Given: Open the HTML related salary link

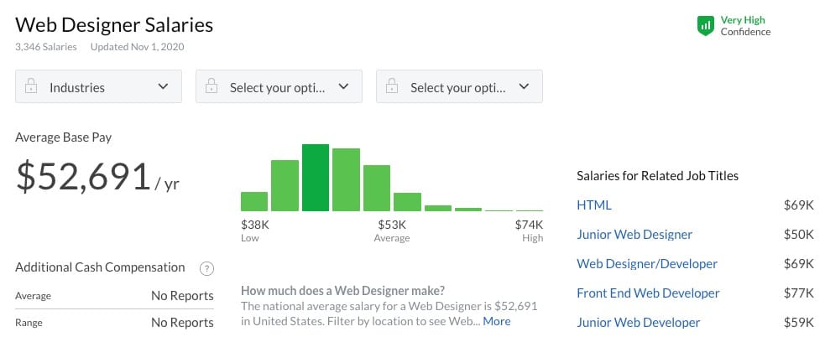Looking at the screenshot, I should [x=594, y=205].
